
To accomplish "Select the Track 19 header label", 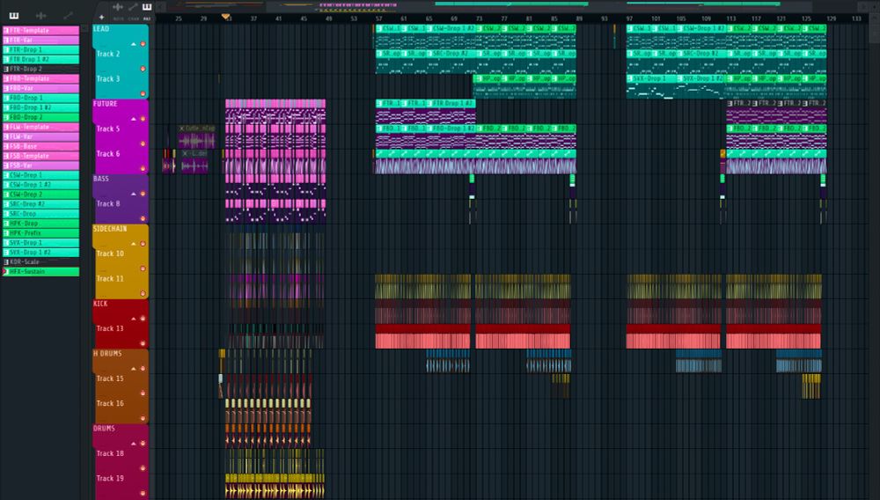I will [x=109, y=478].
